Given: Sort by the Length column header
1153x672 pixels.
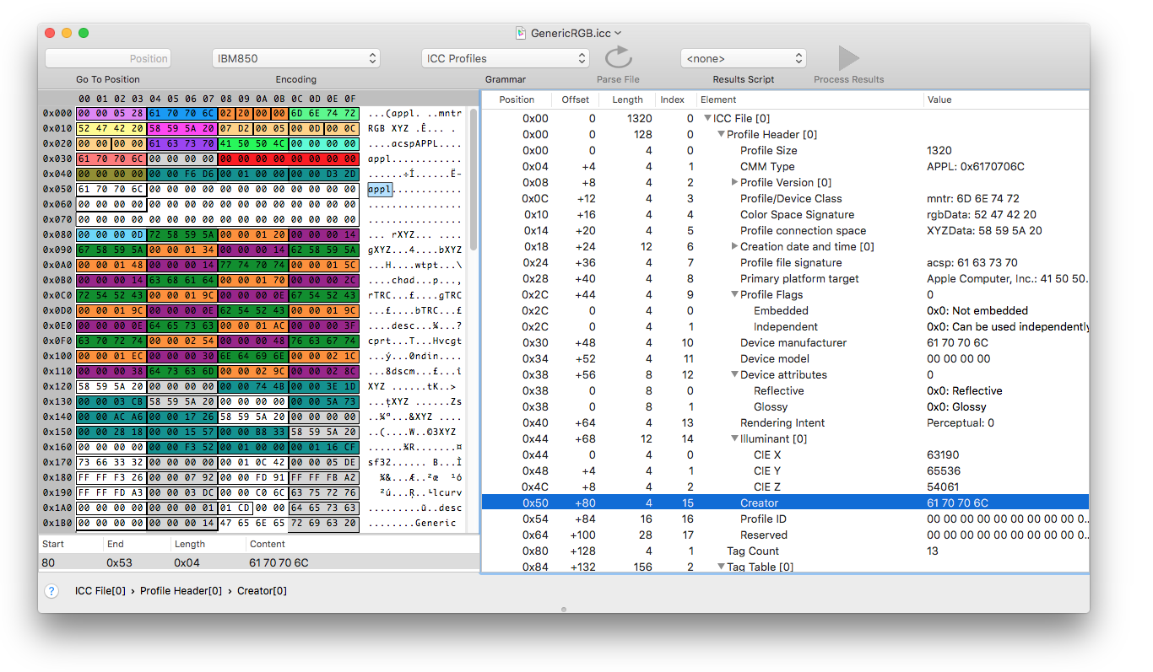Looking at the screenshot, I should (627, 99).
